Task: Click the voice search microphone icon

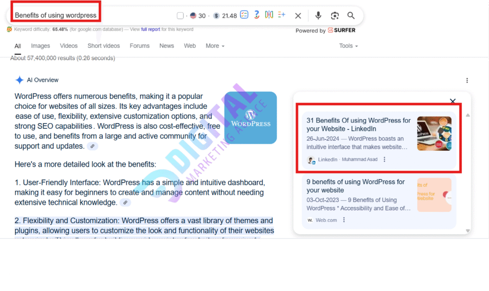Action: (x=318, y=16)
